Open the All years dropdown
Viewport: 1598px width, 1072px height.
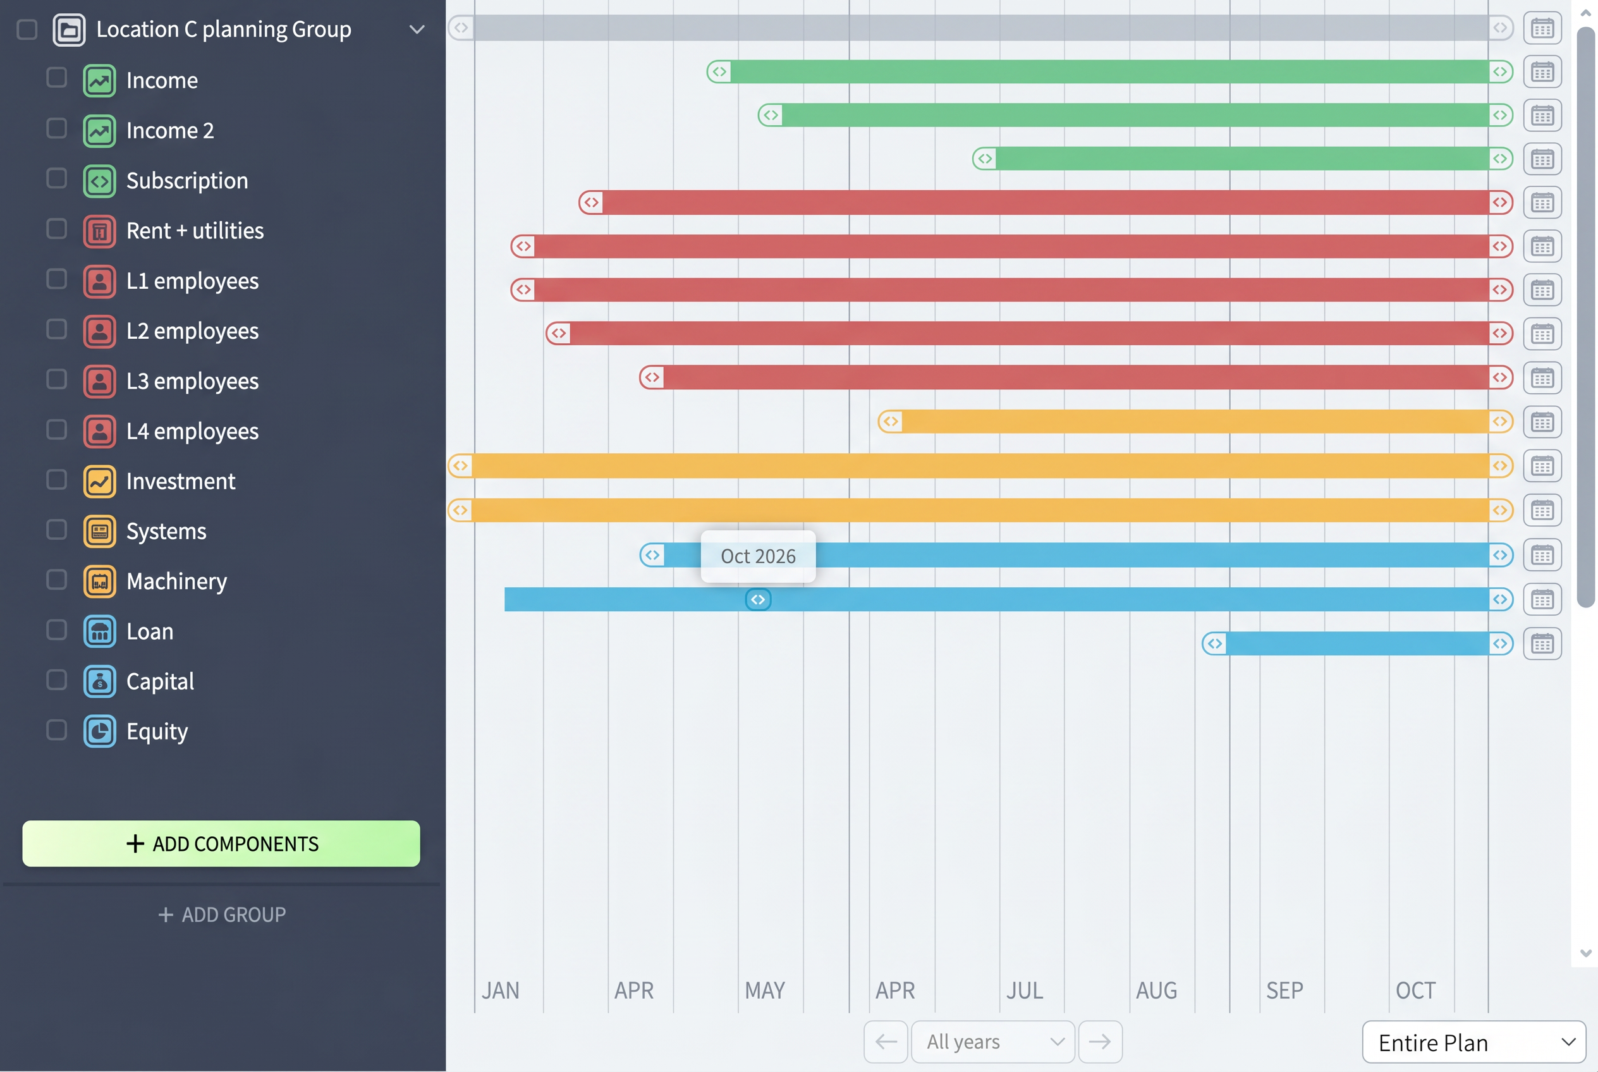[x=993, y=1041]
